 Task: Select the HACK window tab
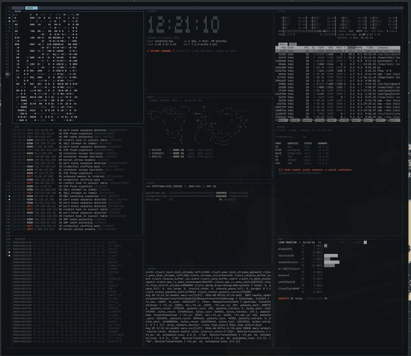point(31,8)
